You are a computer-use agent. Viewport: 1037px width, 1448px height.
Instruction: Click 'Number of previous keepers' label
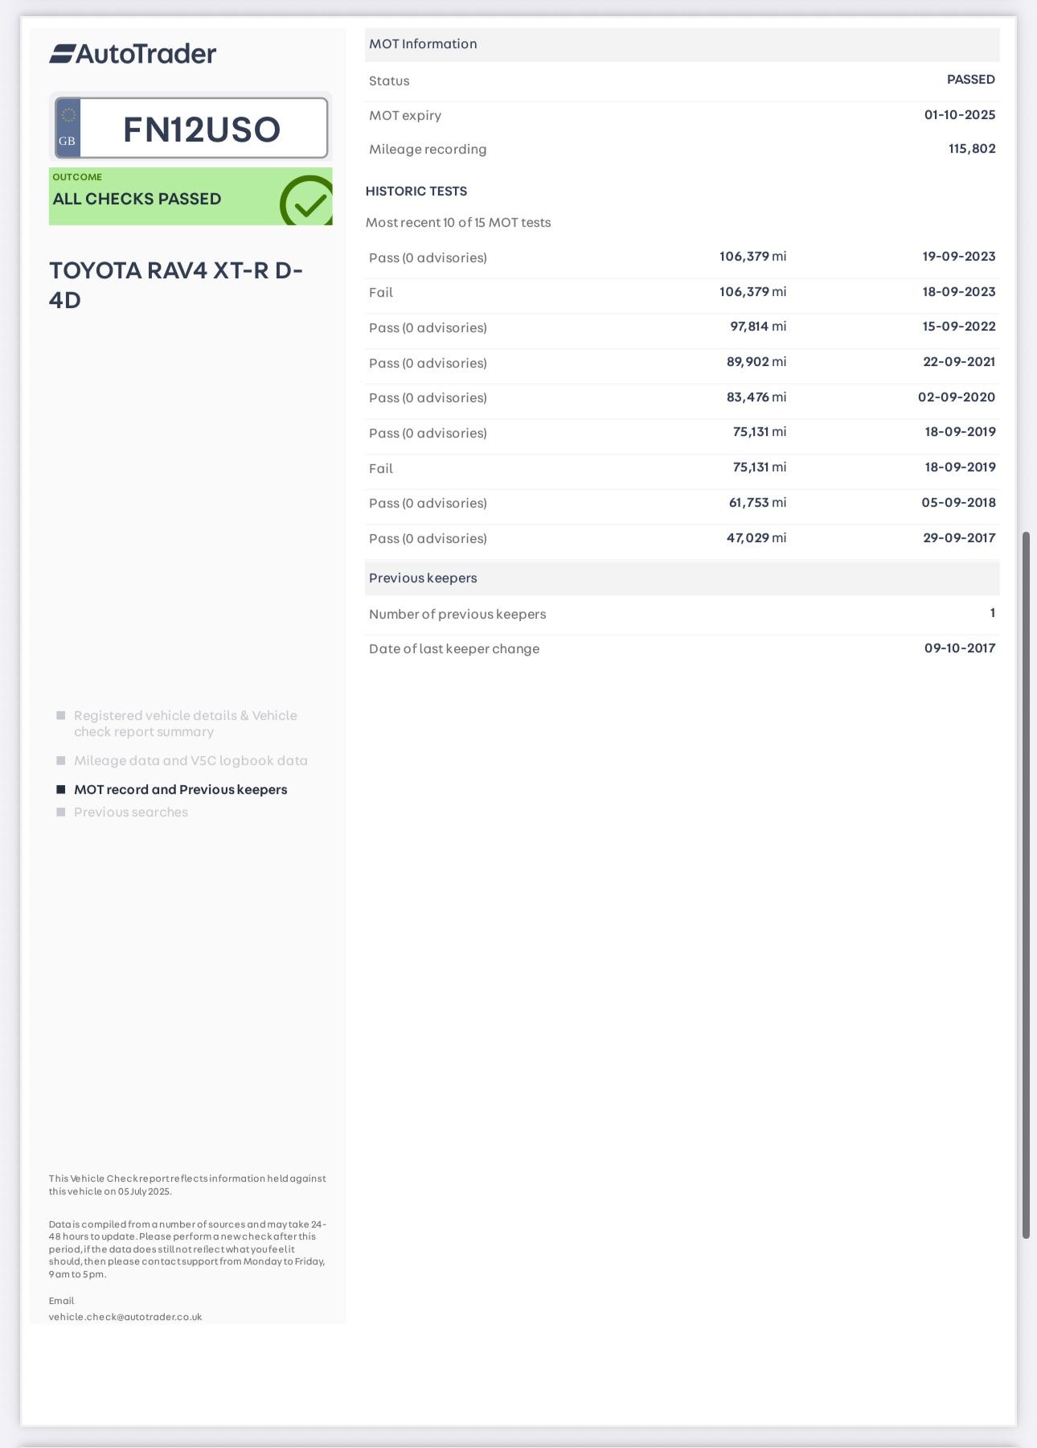[x=457, y=614]
